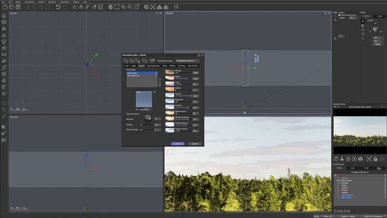Switch to the Light tab
Viewport: 387px width, 218px height.
(134, 66)
